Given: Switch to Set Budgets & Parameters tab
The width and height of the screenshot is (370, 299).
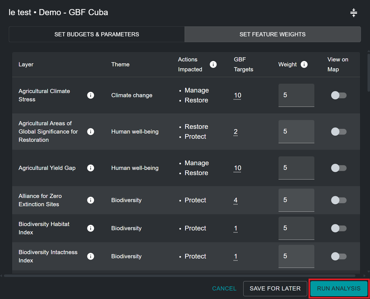Looking at the screenshot, I should (x=97, y=34).
